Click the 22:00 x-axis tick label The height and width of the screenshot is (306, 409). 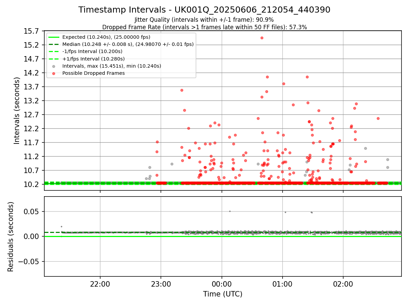(x=100, y=284)
